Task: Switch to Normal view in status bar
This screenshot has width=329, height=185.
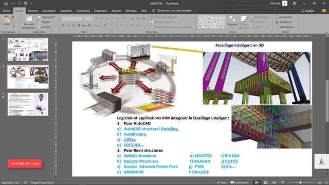Action: tap(257, 183)
